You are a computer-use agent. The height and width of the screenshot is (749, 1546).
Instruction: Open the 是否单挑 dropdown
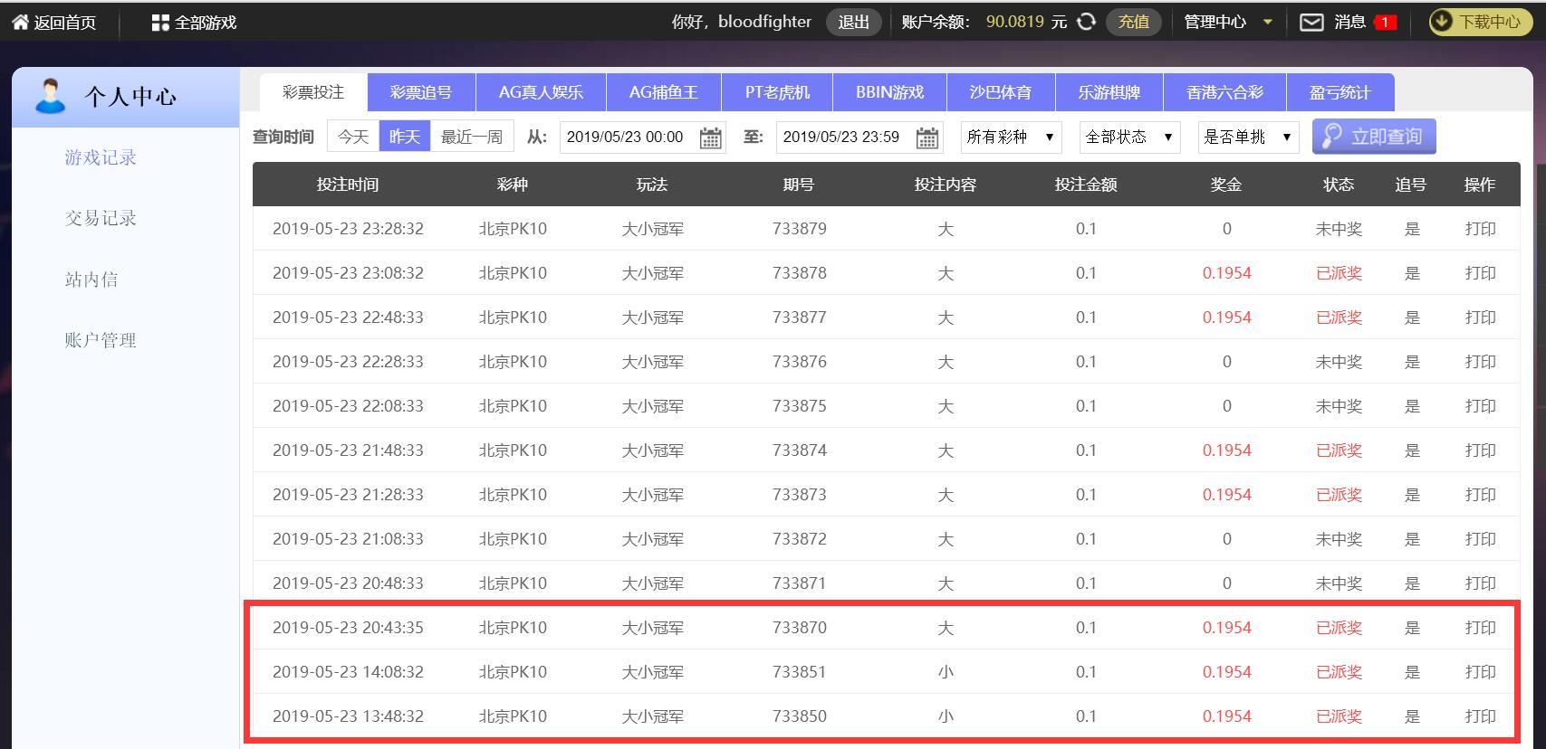[x=1248, y=137]
